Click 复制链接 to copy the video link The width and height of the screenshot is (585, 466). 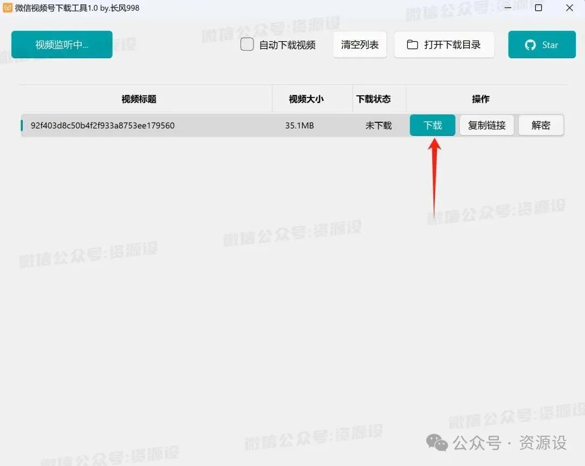coord(486,125)
